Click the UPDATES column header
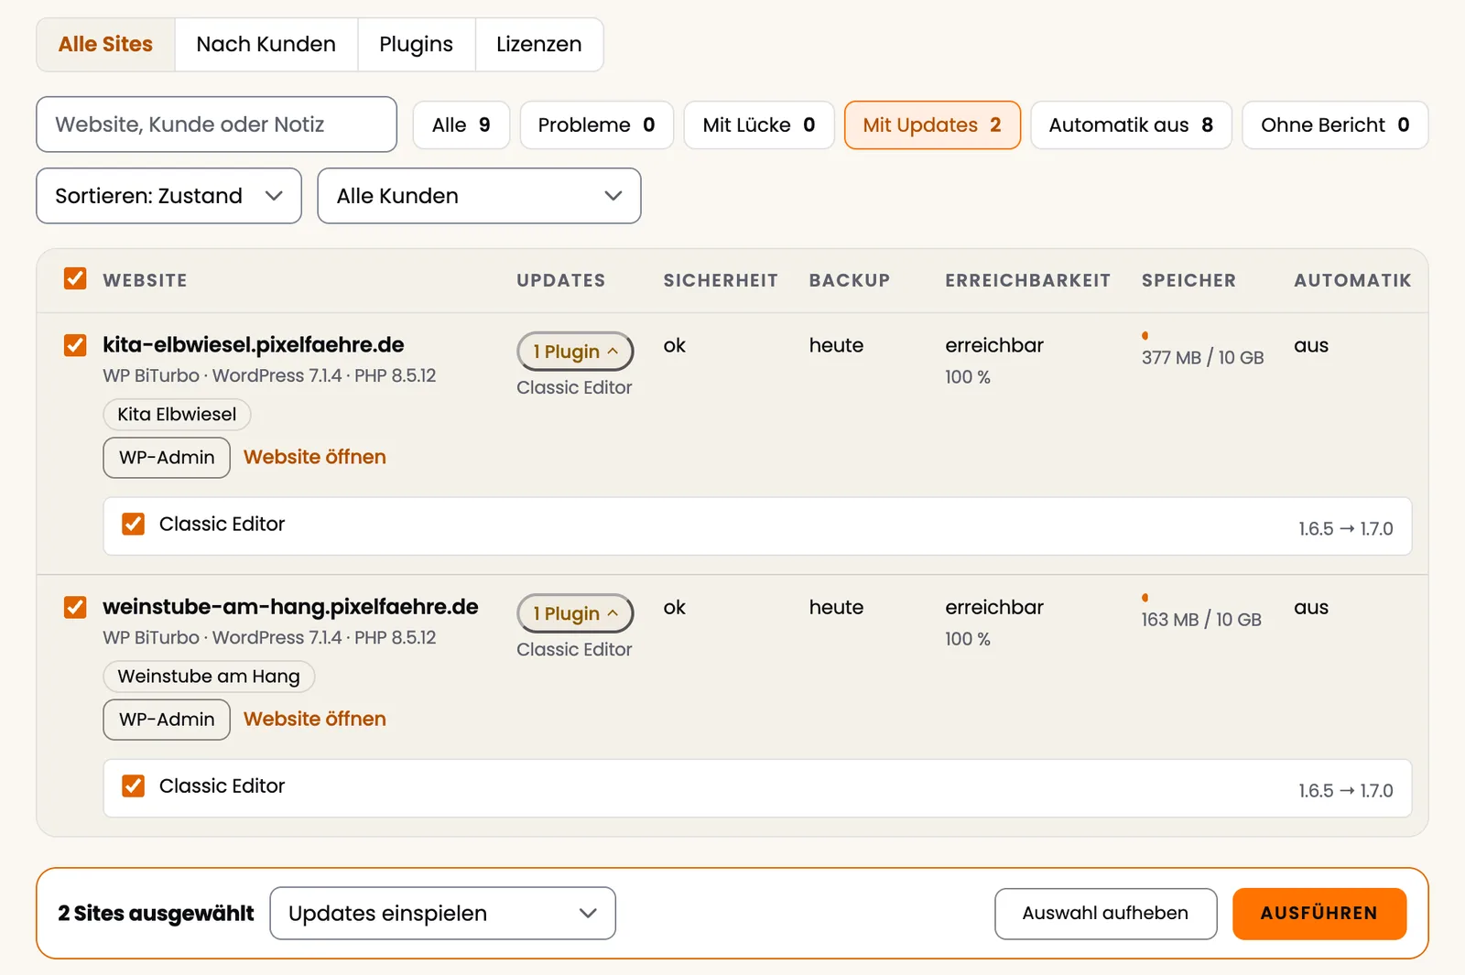1465x975 pixels. [560, 280]
